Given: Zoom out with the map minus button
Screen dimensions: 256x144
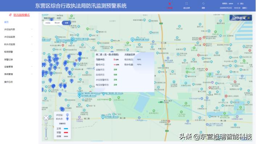Looking at the screenshot, I should [46, 138].
